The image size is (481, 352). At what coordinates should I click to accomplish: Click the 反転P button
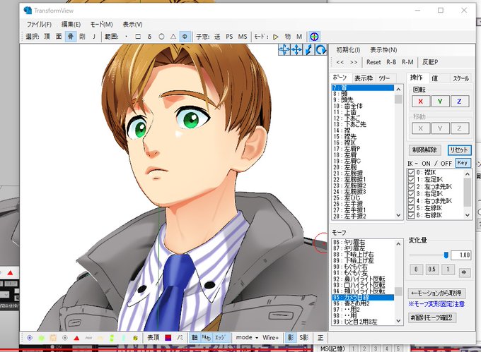430,62
